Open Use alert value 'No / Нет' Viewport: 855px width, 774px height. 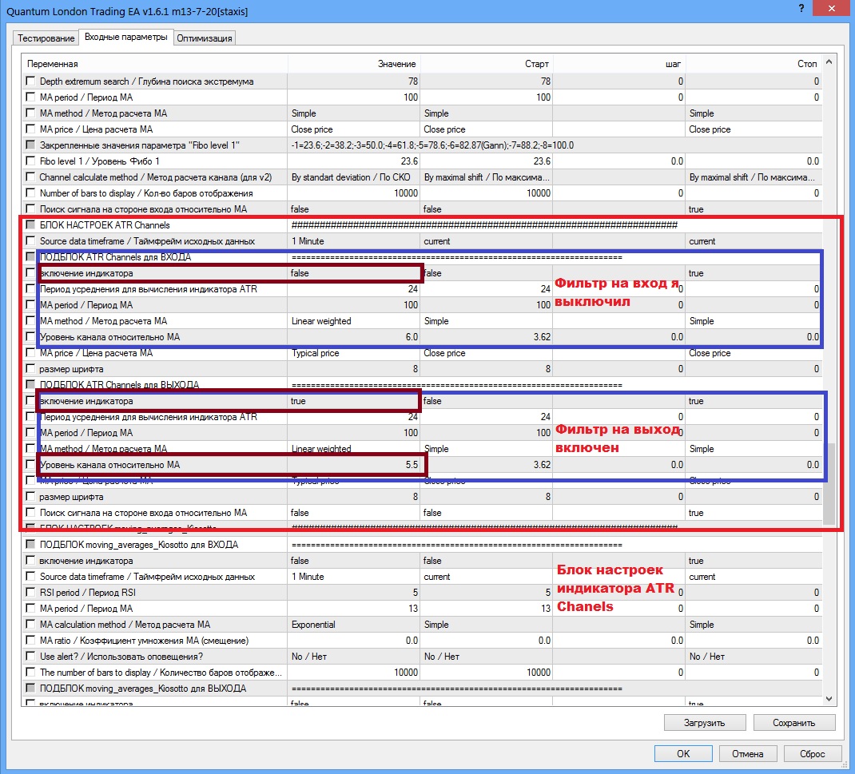(x=354, y=657)
